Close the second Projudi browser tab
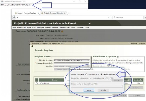The width and height of the screenshot is (146, 101). click(x=65, y=13)
